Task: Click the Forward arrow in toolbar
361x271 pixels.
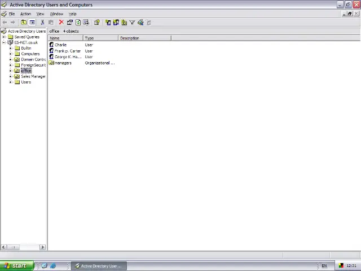Action: point(12,23)
